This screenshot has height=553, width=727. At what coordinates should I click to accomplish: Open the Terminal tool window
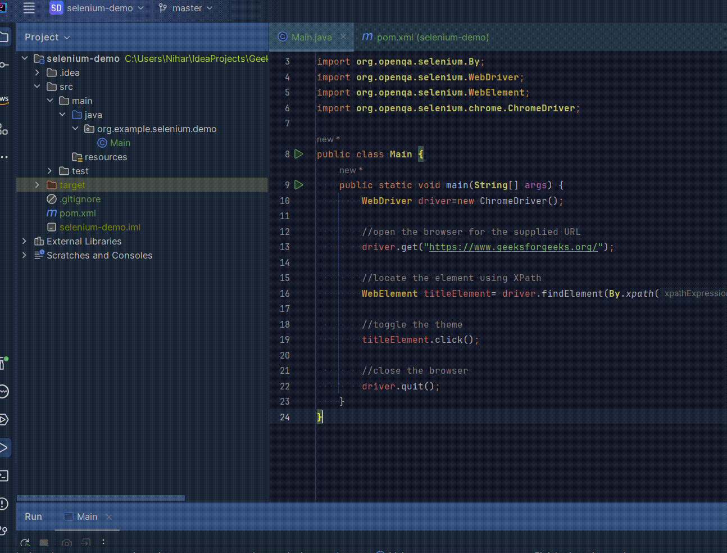point(4,476)
